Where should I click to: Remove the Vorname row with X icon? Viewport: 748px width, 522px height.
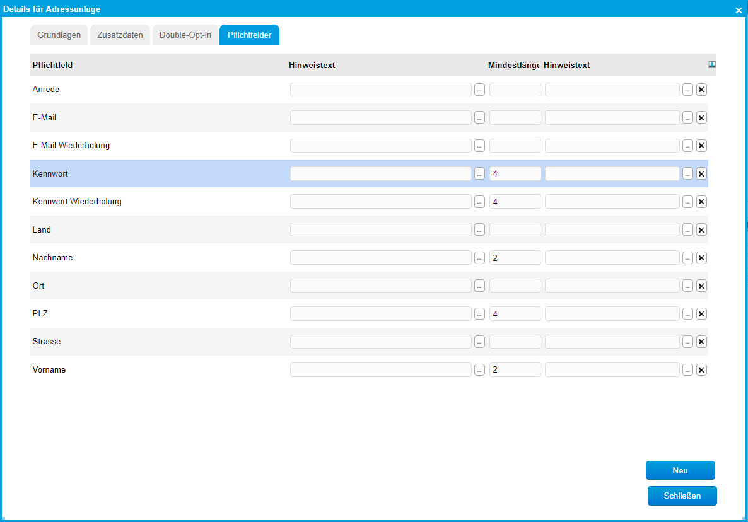(701, 370)
